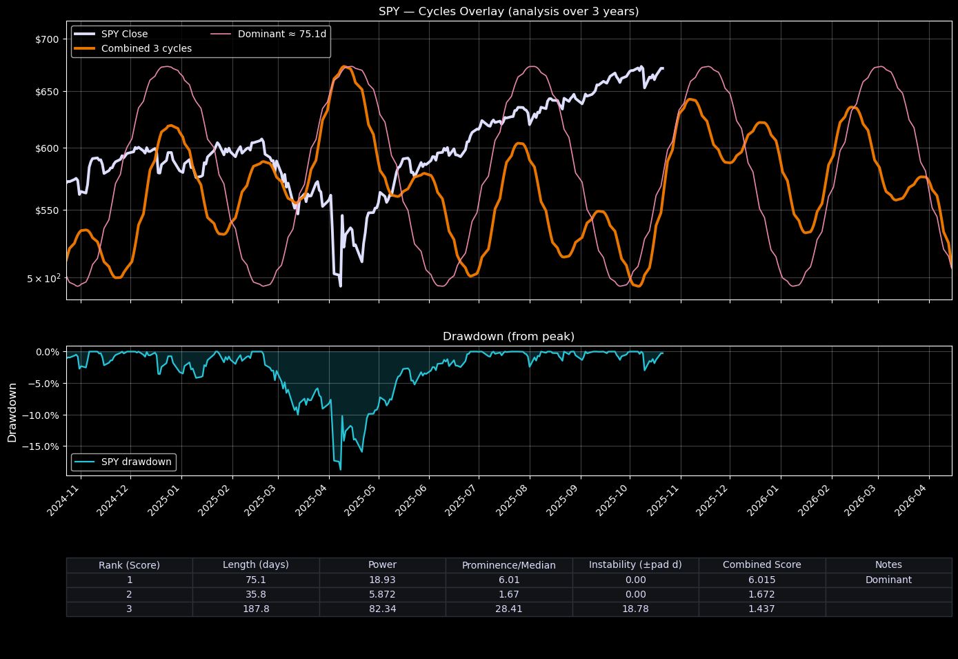Click the 'Length (days)' table header
958x659 pixels.
(256, 565)
